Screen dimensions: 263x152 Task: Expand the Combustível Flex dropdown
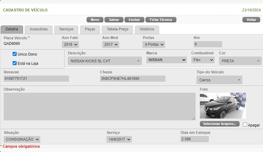point(203,60)
